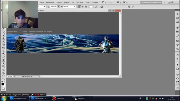
Task: Open the Paths panel icon
Action: (x=177, y=82)
